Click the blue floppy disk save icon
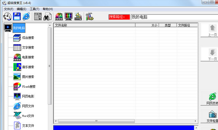218x130 pixels. pos(17,16)
